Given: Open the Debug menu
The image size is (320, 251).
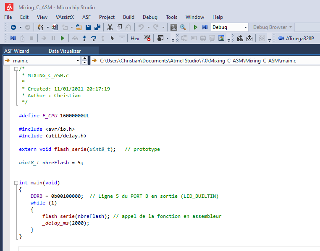Looking at the screenshot, I should tap(150, 17).
